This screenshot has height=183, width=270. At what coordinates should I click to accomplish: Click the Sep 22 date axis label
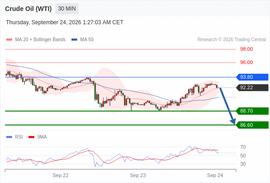coord(60,175)
